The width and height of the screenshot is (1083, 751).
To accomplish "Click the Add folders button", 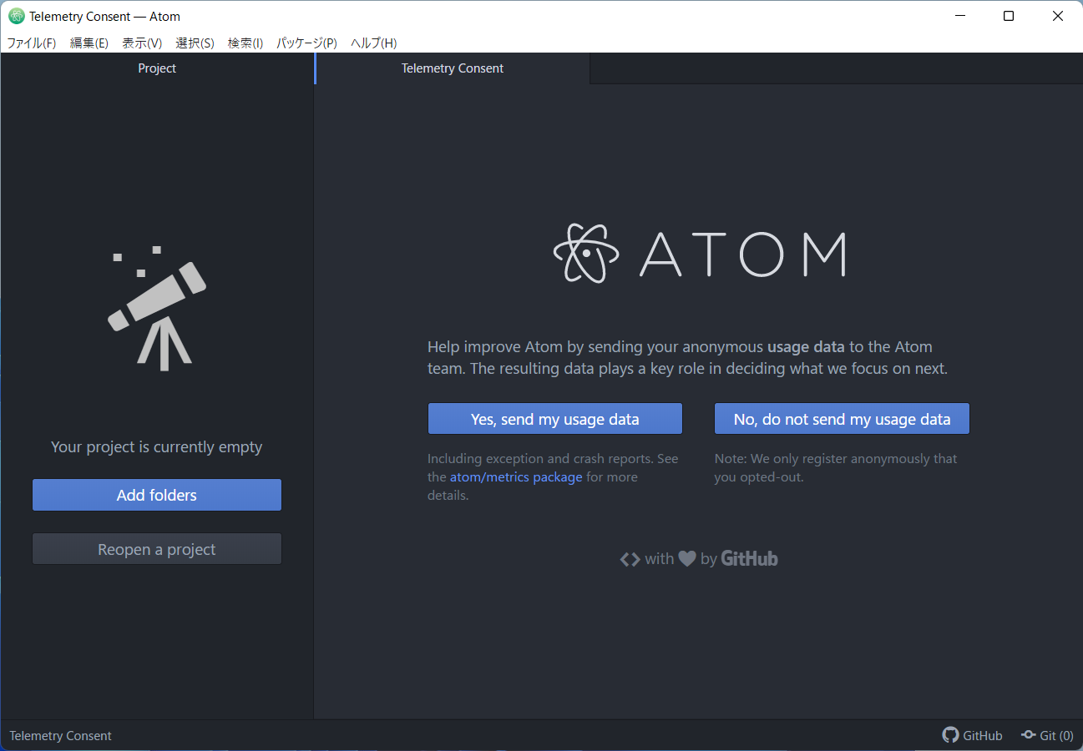I will 157,495.
